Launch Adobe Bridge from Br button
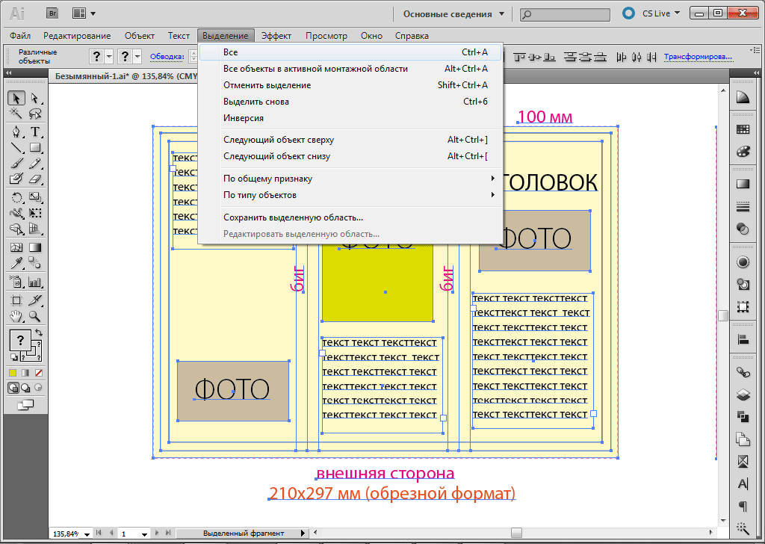Screen dimensions: 765x544 (x=52, y=13)
